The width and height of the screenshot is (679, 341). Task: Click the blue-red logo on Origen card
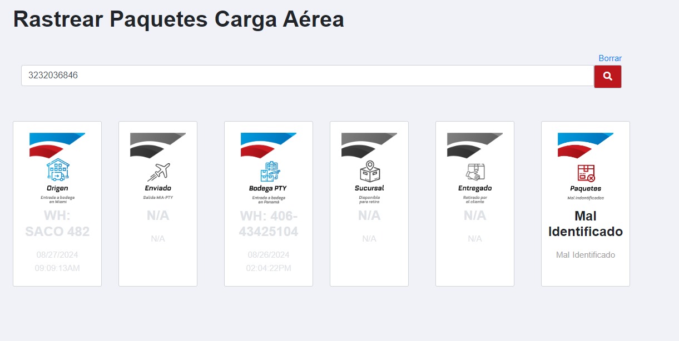[x=57, y=145]
